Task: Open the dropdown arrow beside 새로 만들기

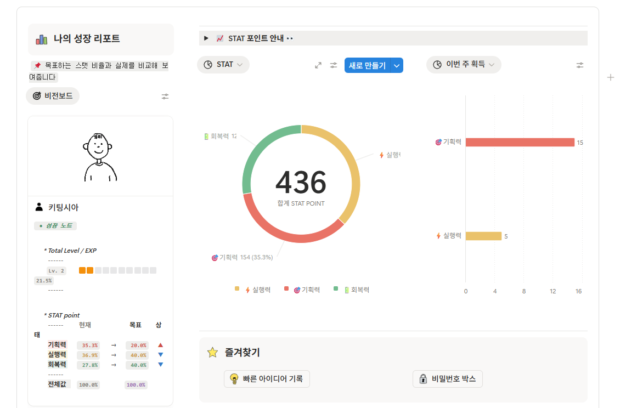Action: click(x=397, y=65)
